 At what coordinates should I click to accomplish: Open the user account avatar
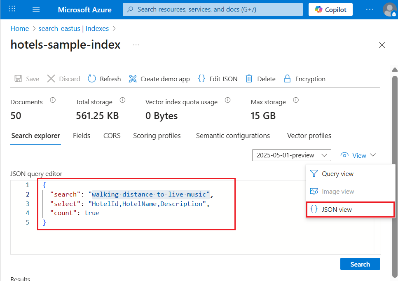pos(389,9)
